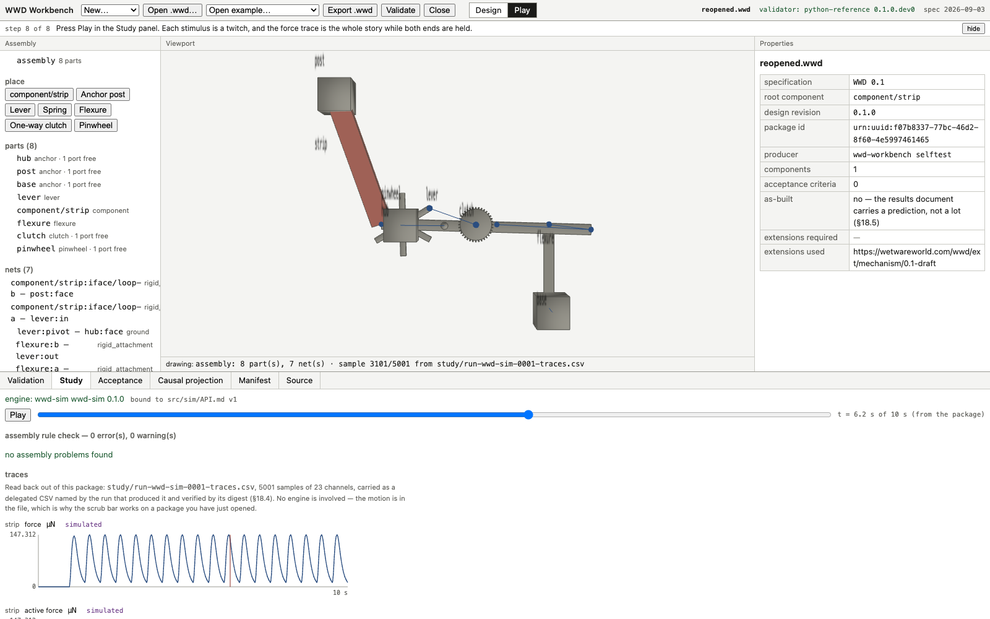Viewport: 990px width, 619px height.
Task: Open the 'Open example…' dropdown
Action: click(262, 10)
